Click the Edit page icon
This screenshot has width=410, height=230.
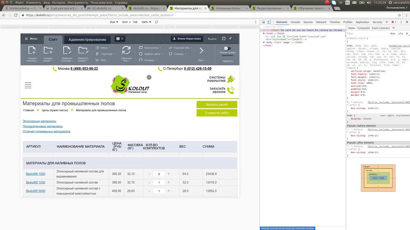67,50
